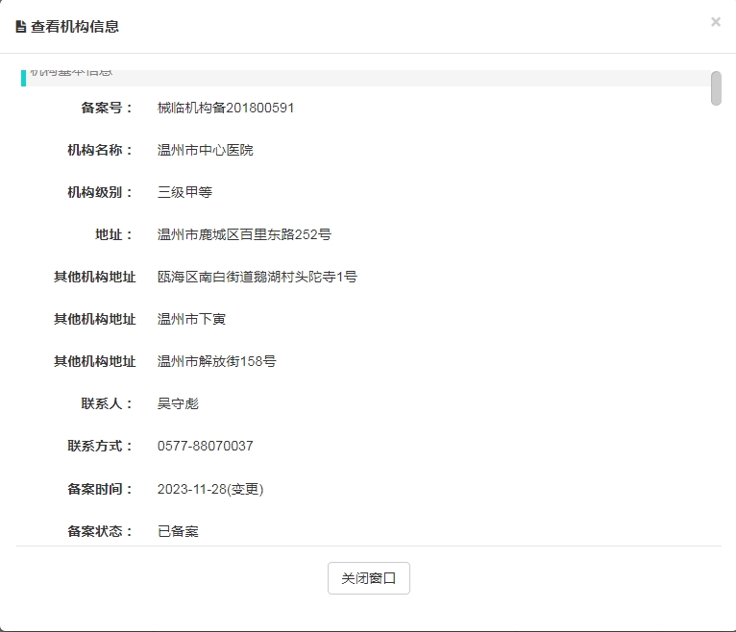The height and width of the screenshot is (632, 736).
Task: Select address 温州市解放街158号
Action: [217, 361]
